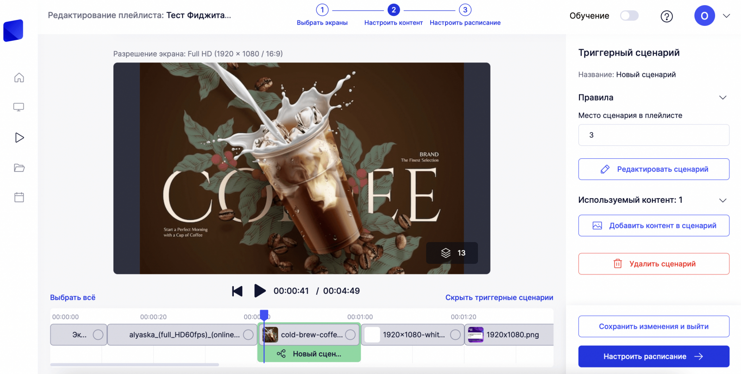Toggle the Обучение switch
The width and height of the screenshot is (741, 374).
(x=629, y=16)
